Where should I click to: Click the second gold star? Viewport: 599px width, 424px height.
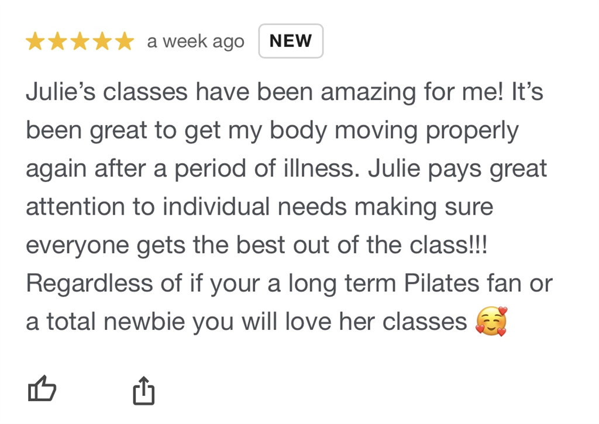(57, 42)
